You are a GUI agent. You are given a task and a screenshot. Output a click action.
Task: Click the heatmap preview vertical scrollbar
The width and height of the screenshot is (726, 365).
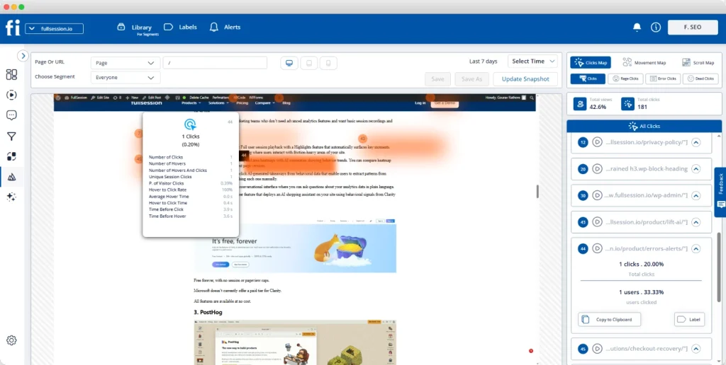tap(537, 191)
